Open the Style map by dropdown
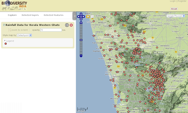 pos(24,35)
